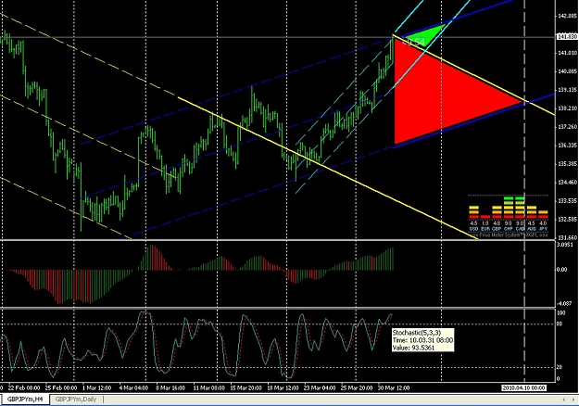579x406 pixels.
Task: Click the 141.010 price scale label
Action: (567, 53)
